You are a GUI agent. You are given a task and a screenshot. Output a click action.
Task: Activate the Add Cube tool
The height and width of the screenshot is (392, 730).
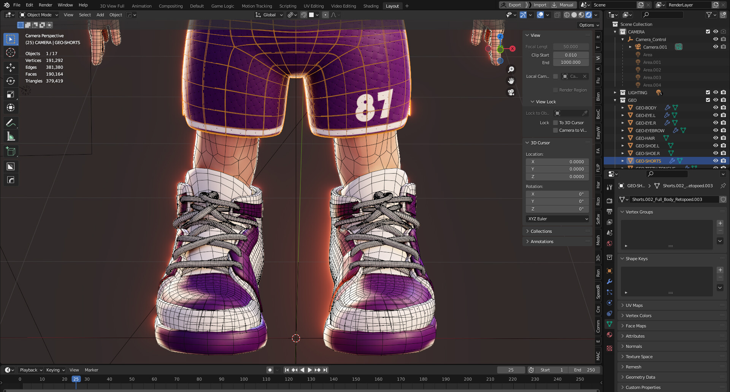(11, 151)
